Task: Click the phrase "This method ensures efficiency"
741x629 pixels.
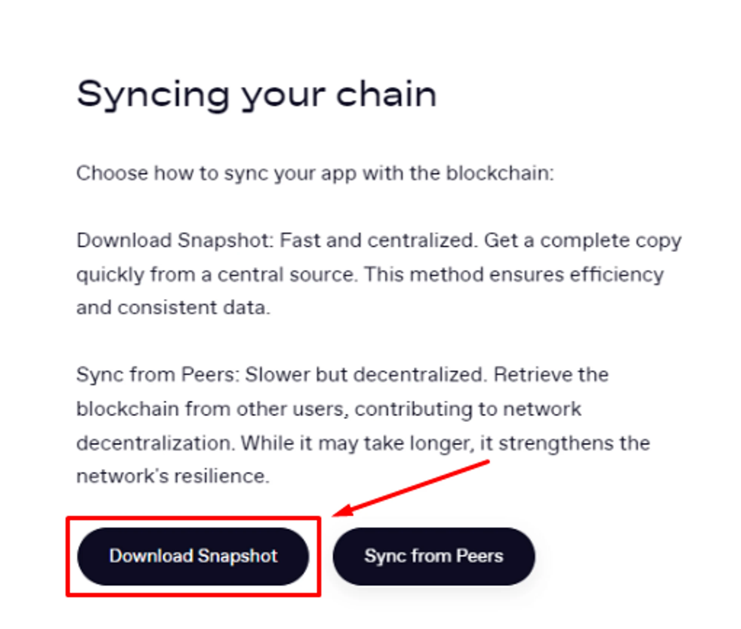Action: pyautogui.click(x=514, y=275)
